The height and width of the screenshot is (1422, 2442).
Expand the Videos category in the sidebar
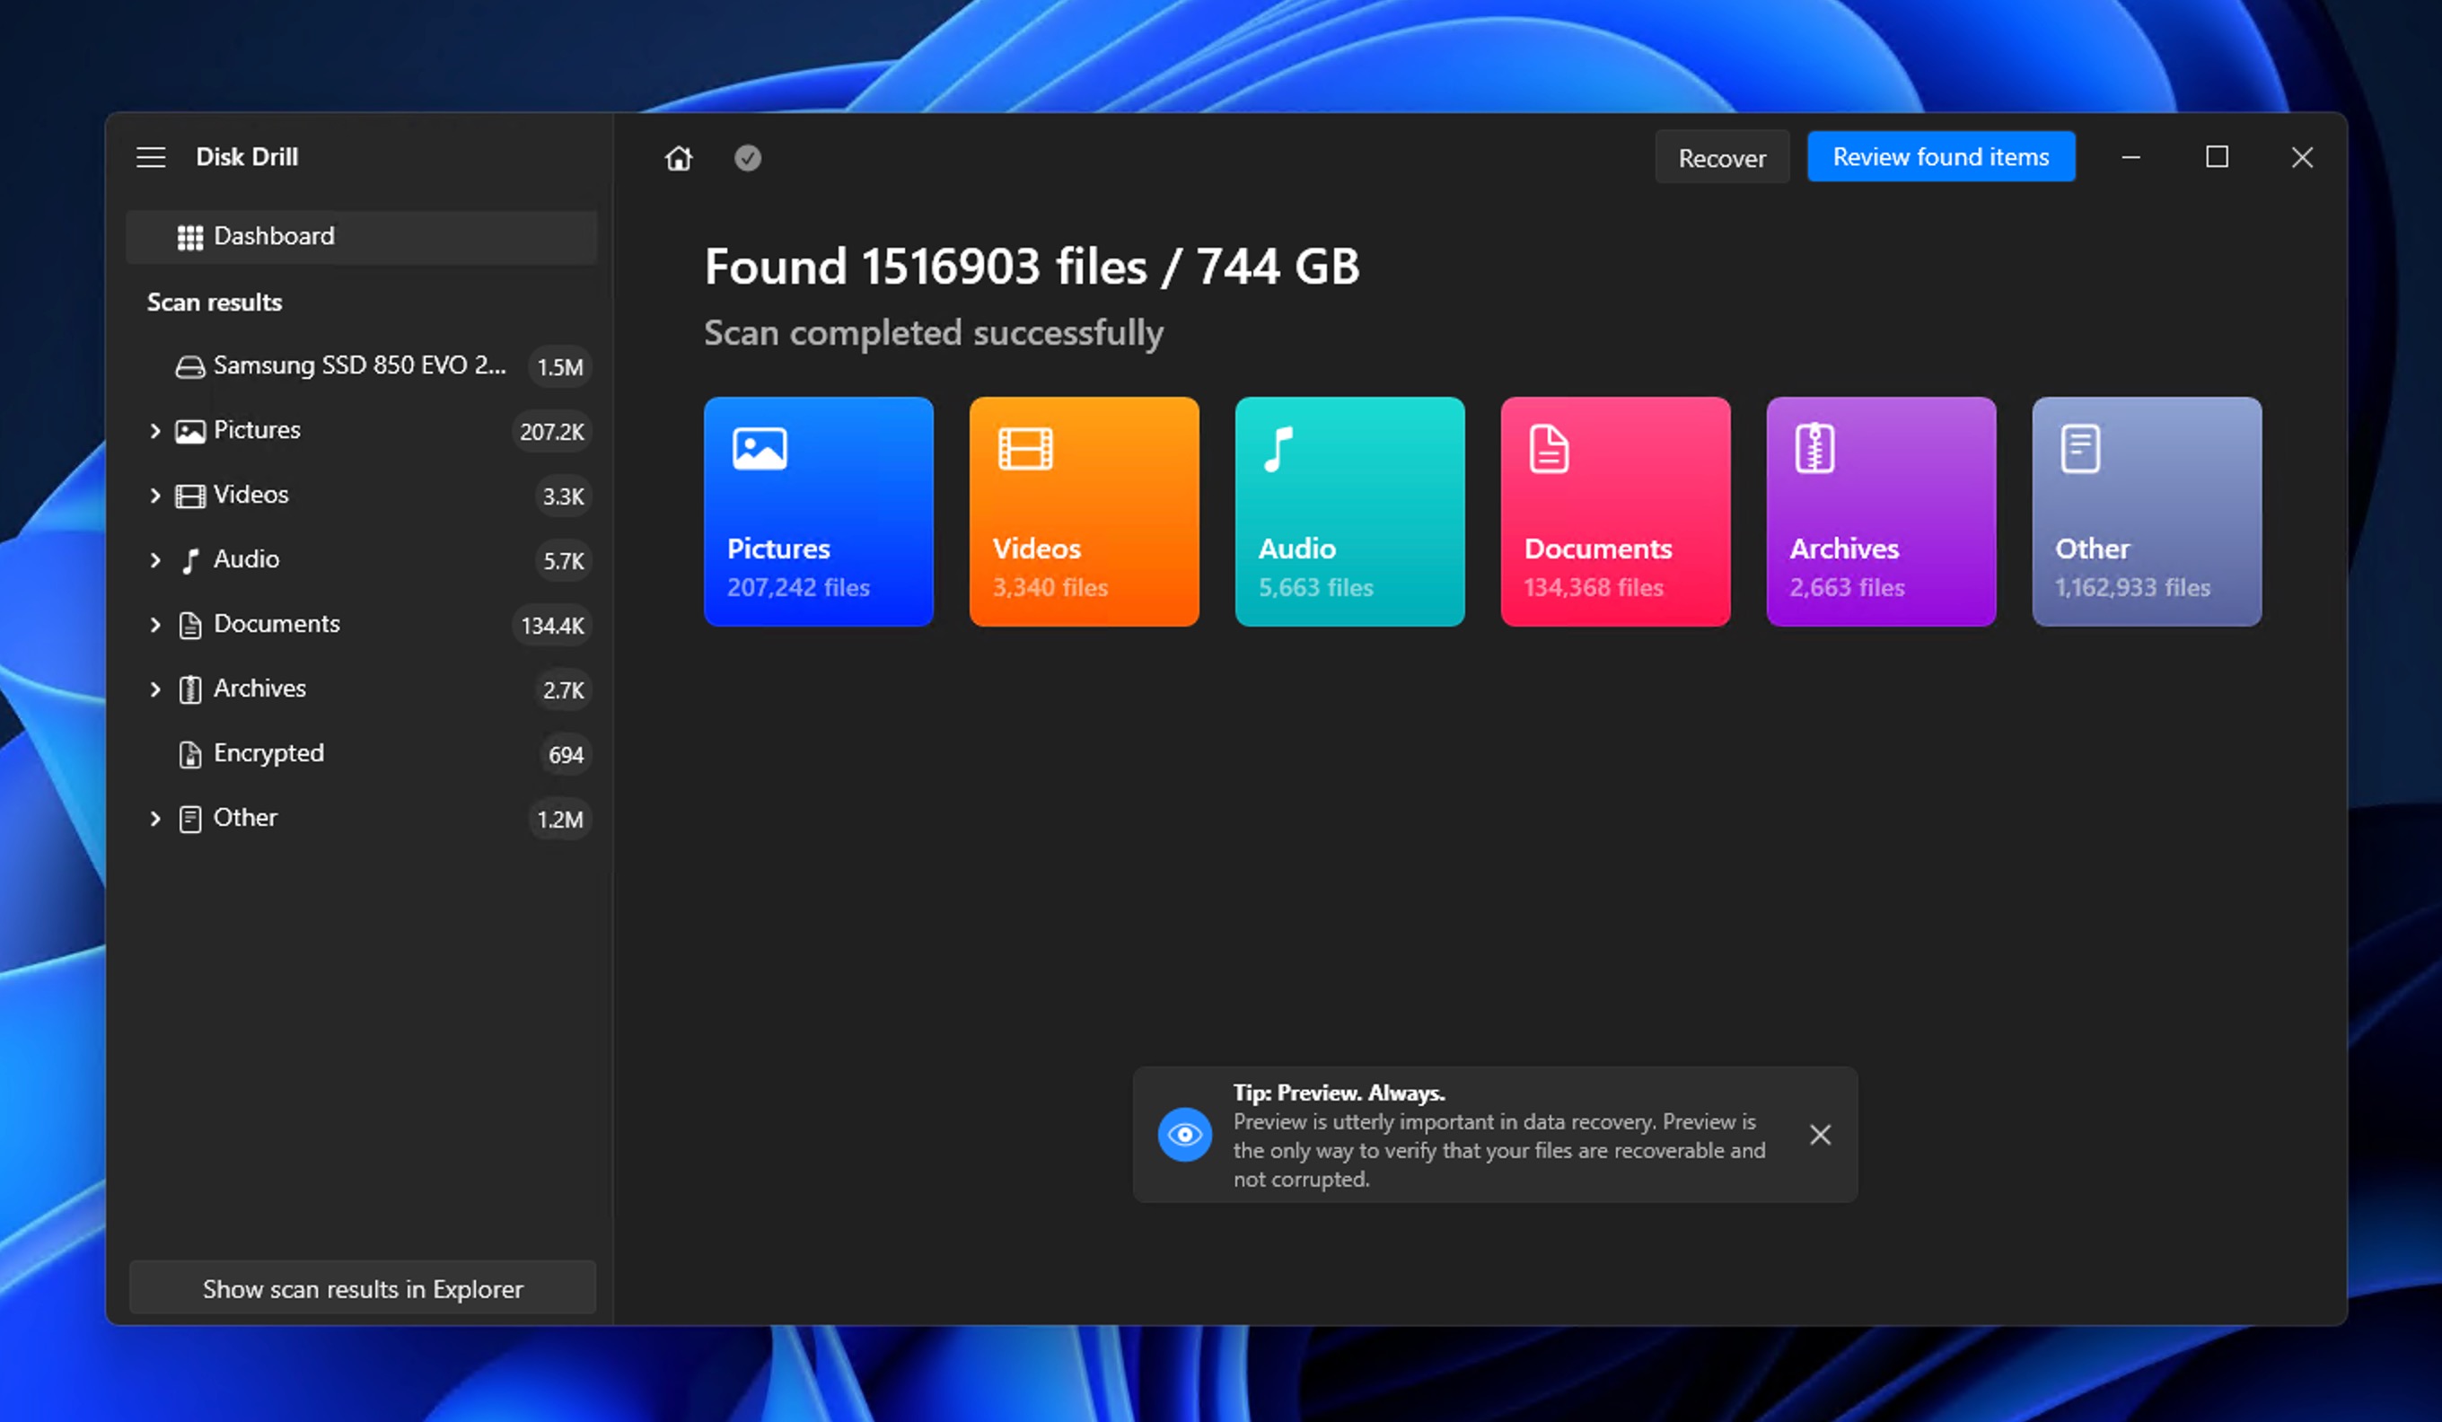[155, 496]
